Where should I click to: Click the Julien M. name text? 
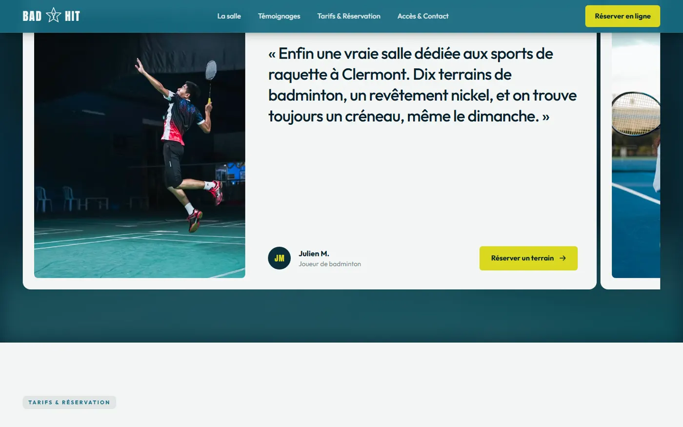coord(314,253)
